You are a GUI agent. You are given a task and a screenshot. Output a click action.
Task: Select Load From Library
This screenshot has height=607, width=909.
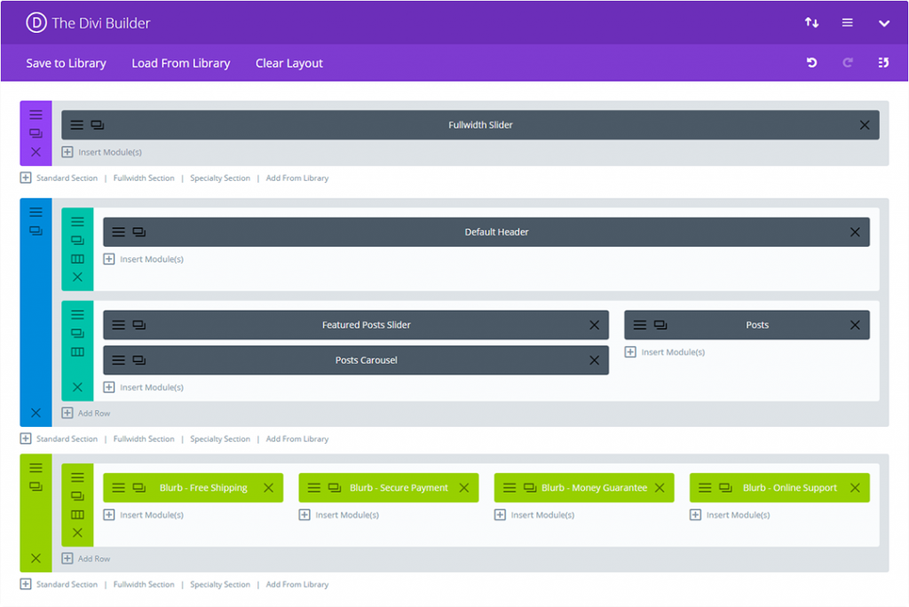(180, 63)
